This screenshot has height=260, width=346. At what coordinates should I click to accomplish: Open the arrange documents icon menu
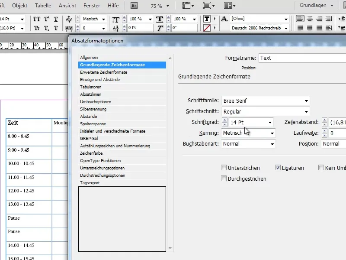pos(230,6)
